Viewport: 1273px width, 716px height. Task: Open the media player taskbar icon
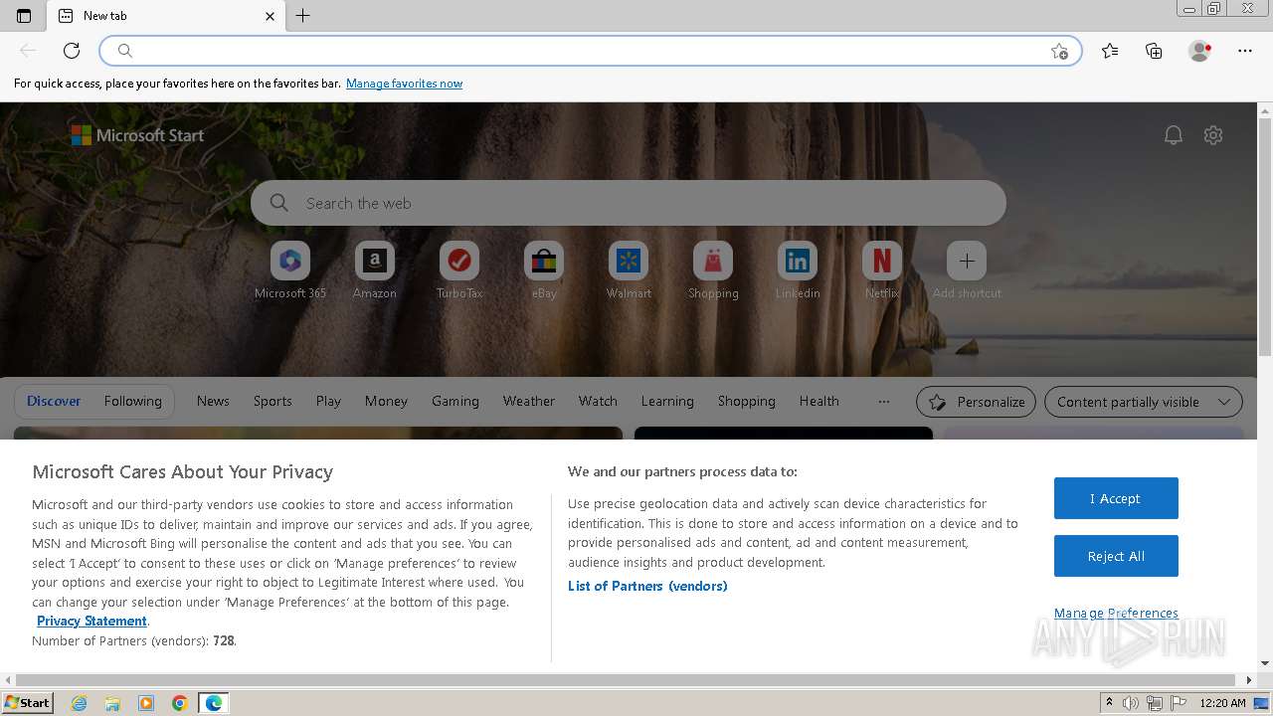pos(146,703)
